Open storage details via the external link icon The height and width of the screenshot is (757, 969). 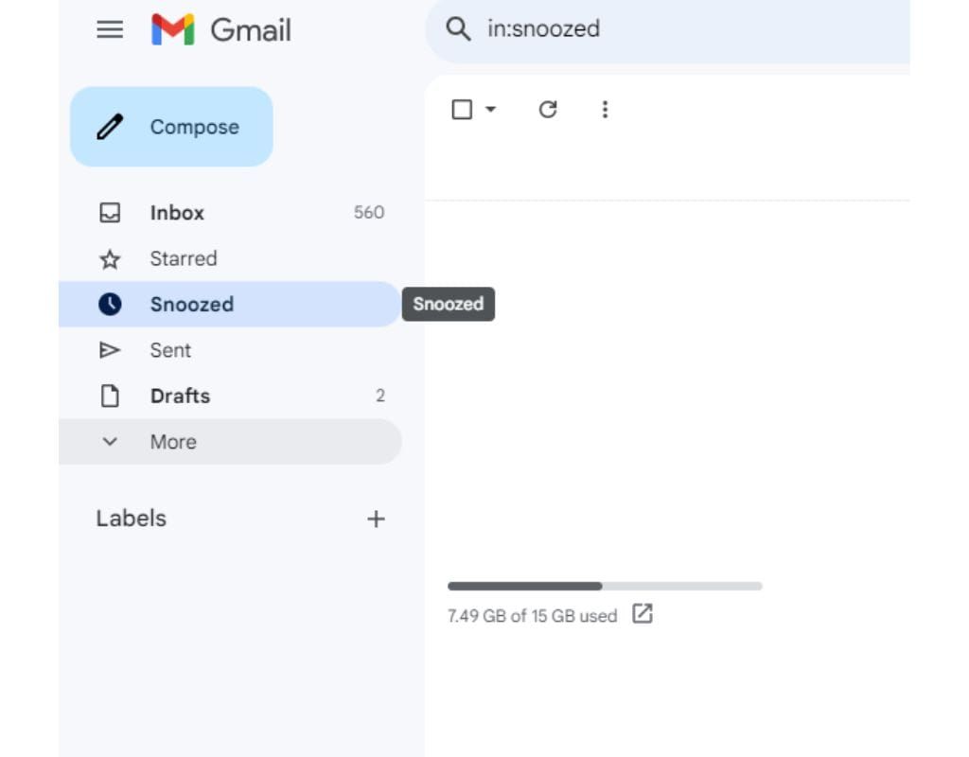click(643, 614)
